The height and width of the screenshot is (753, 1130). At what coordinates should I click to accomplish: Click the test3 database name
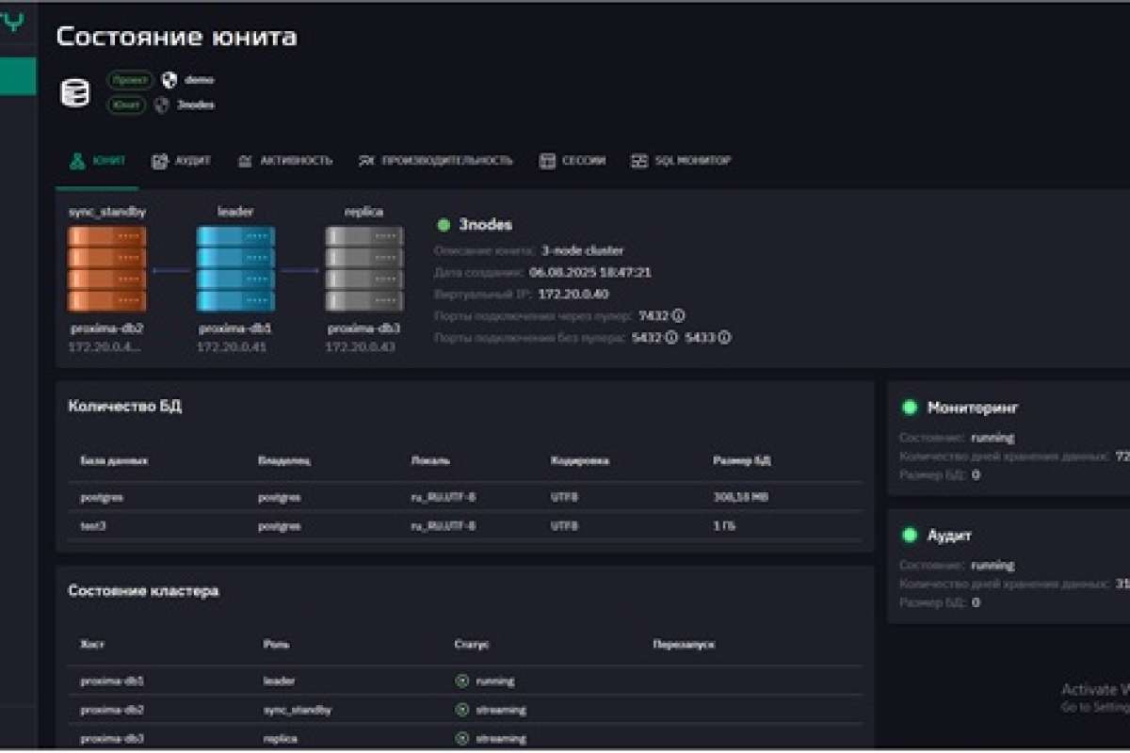click(94, 525)
